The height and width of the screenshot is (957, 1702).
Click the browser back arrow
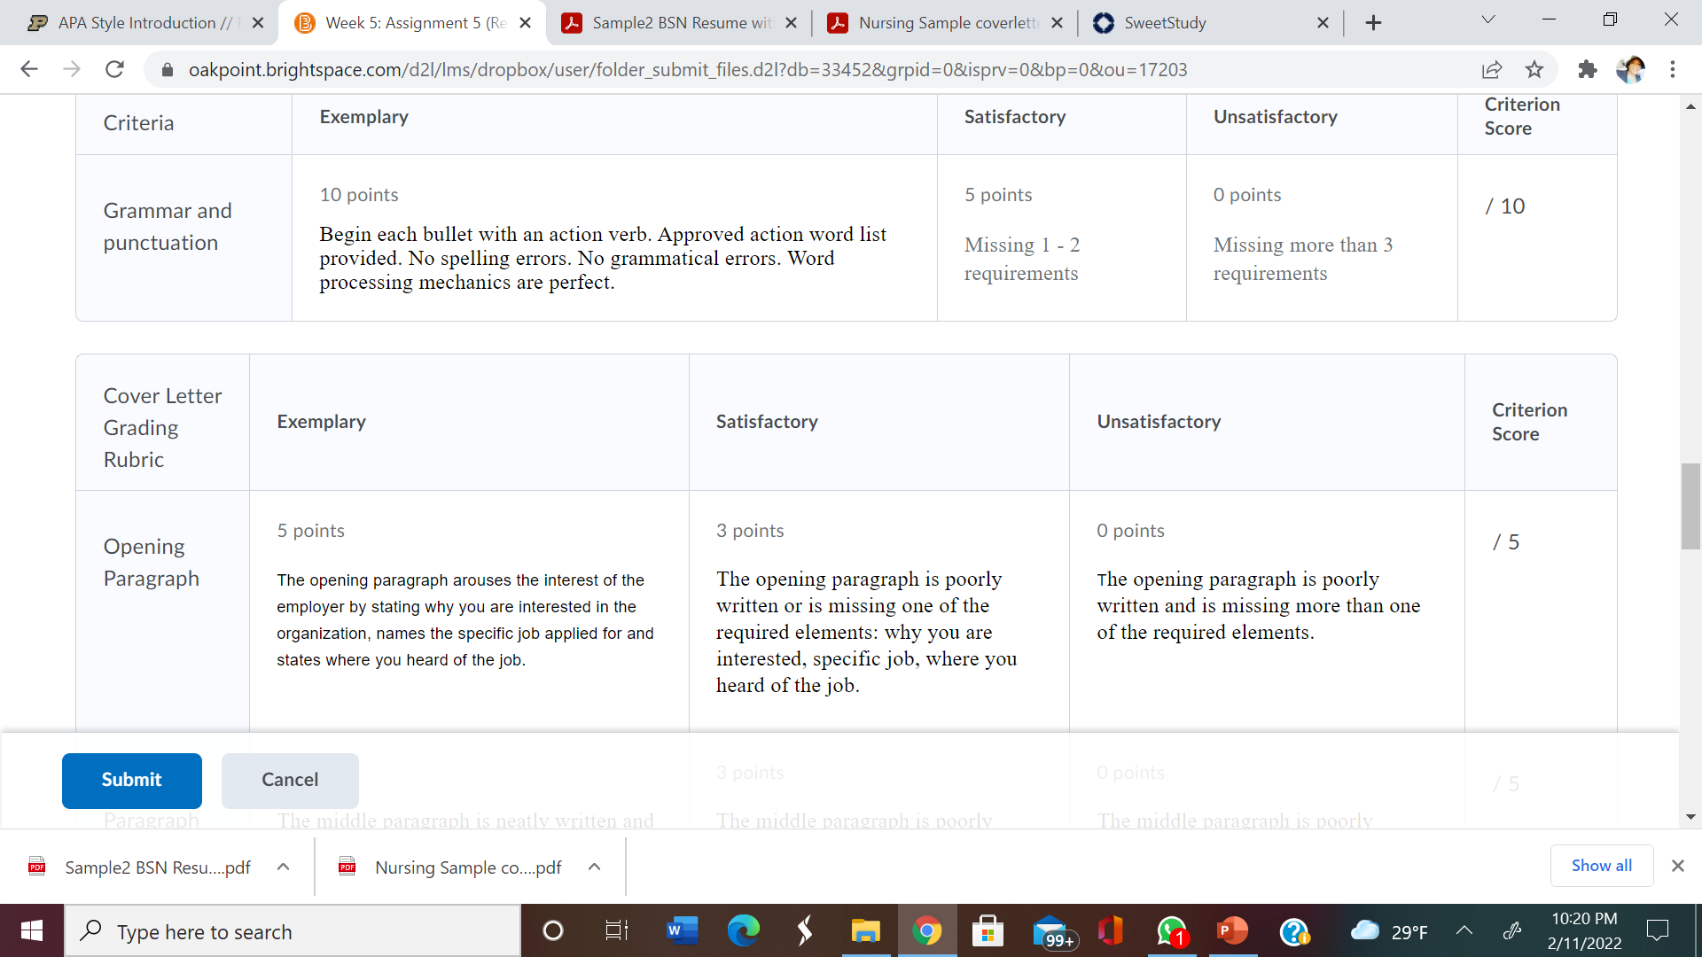pyautogui.click(x=29, y=69)
